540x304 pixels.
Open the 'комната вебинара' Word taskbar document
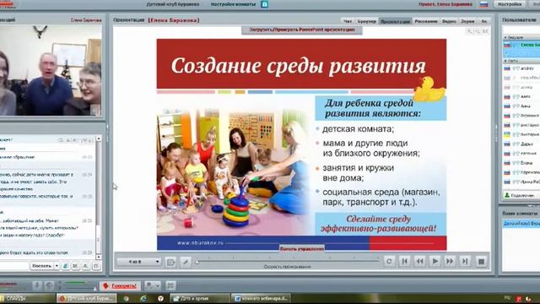(261, 298)
